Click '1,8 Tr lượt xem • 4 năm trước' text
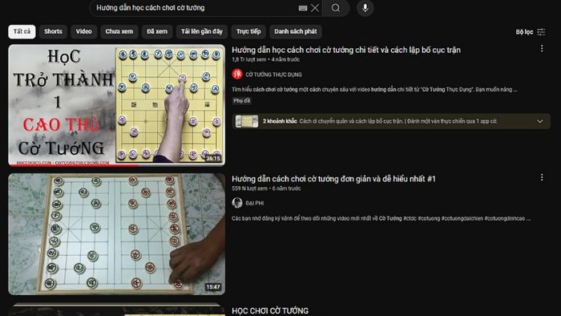Image resolution: width=561 pixels, height=316 pixels. 265,59
